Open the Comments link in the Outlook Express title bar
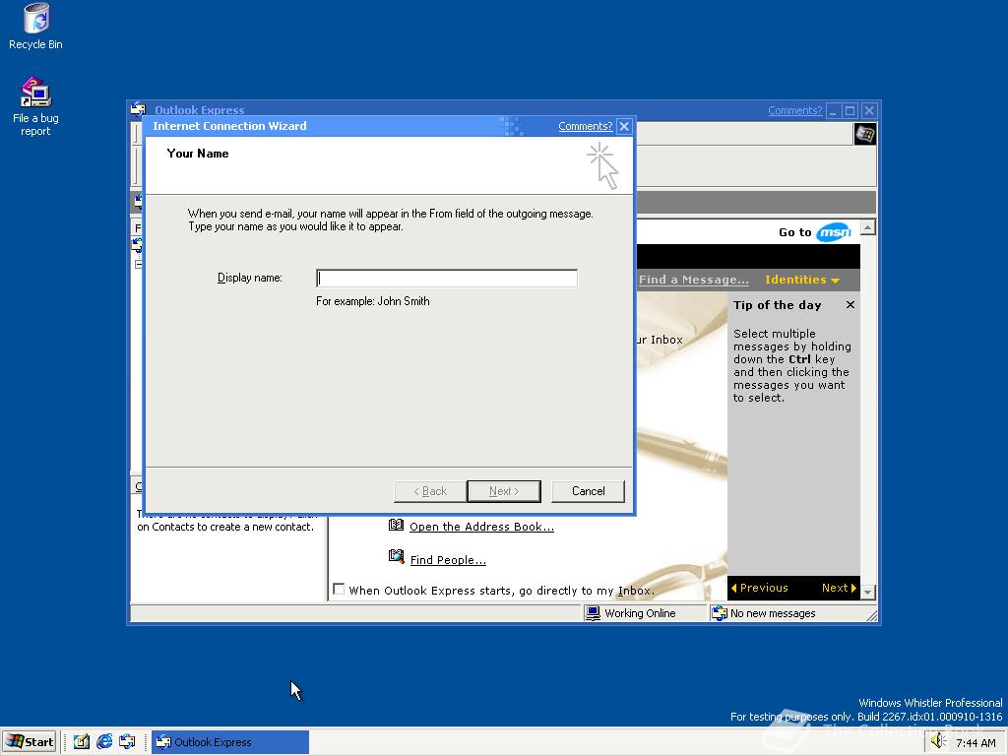This screenshot has width=1008, height=756. 794,110
